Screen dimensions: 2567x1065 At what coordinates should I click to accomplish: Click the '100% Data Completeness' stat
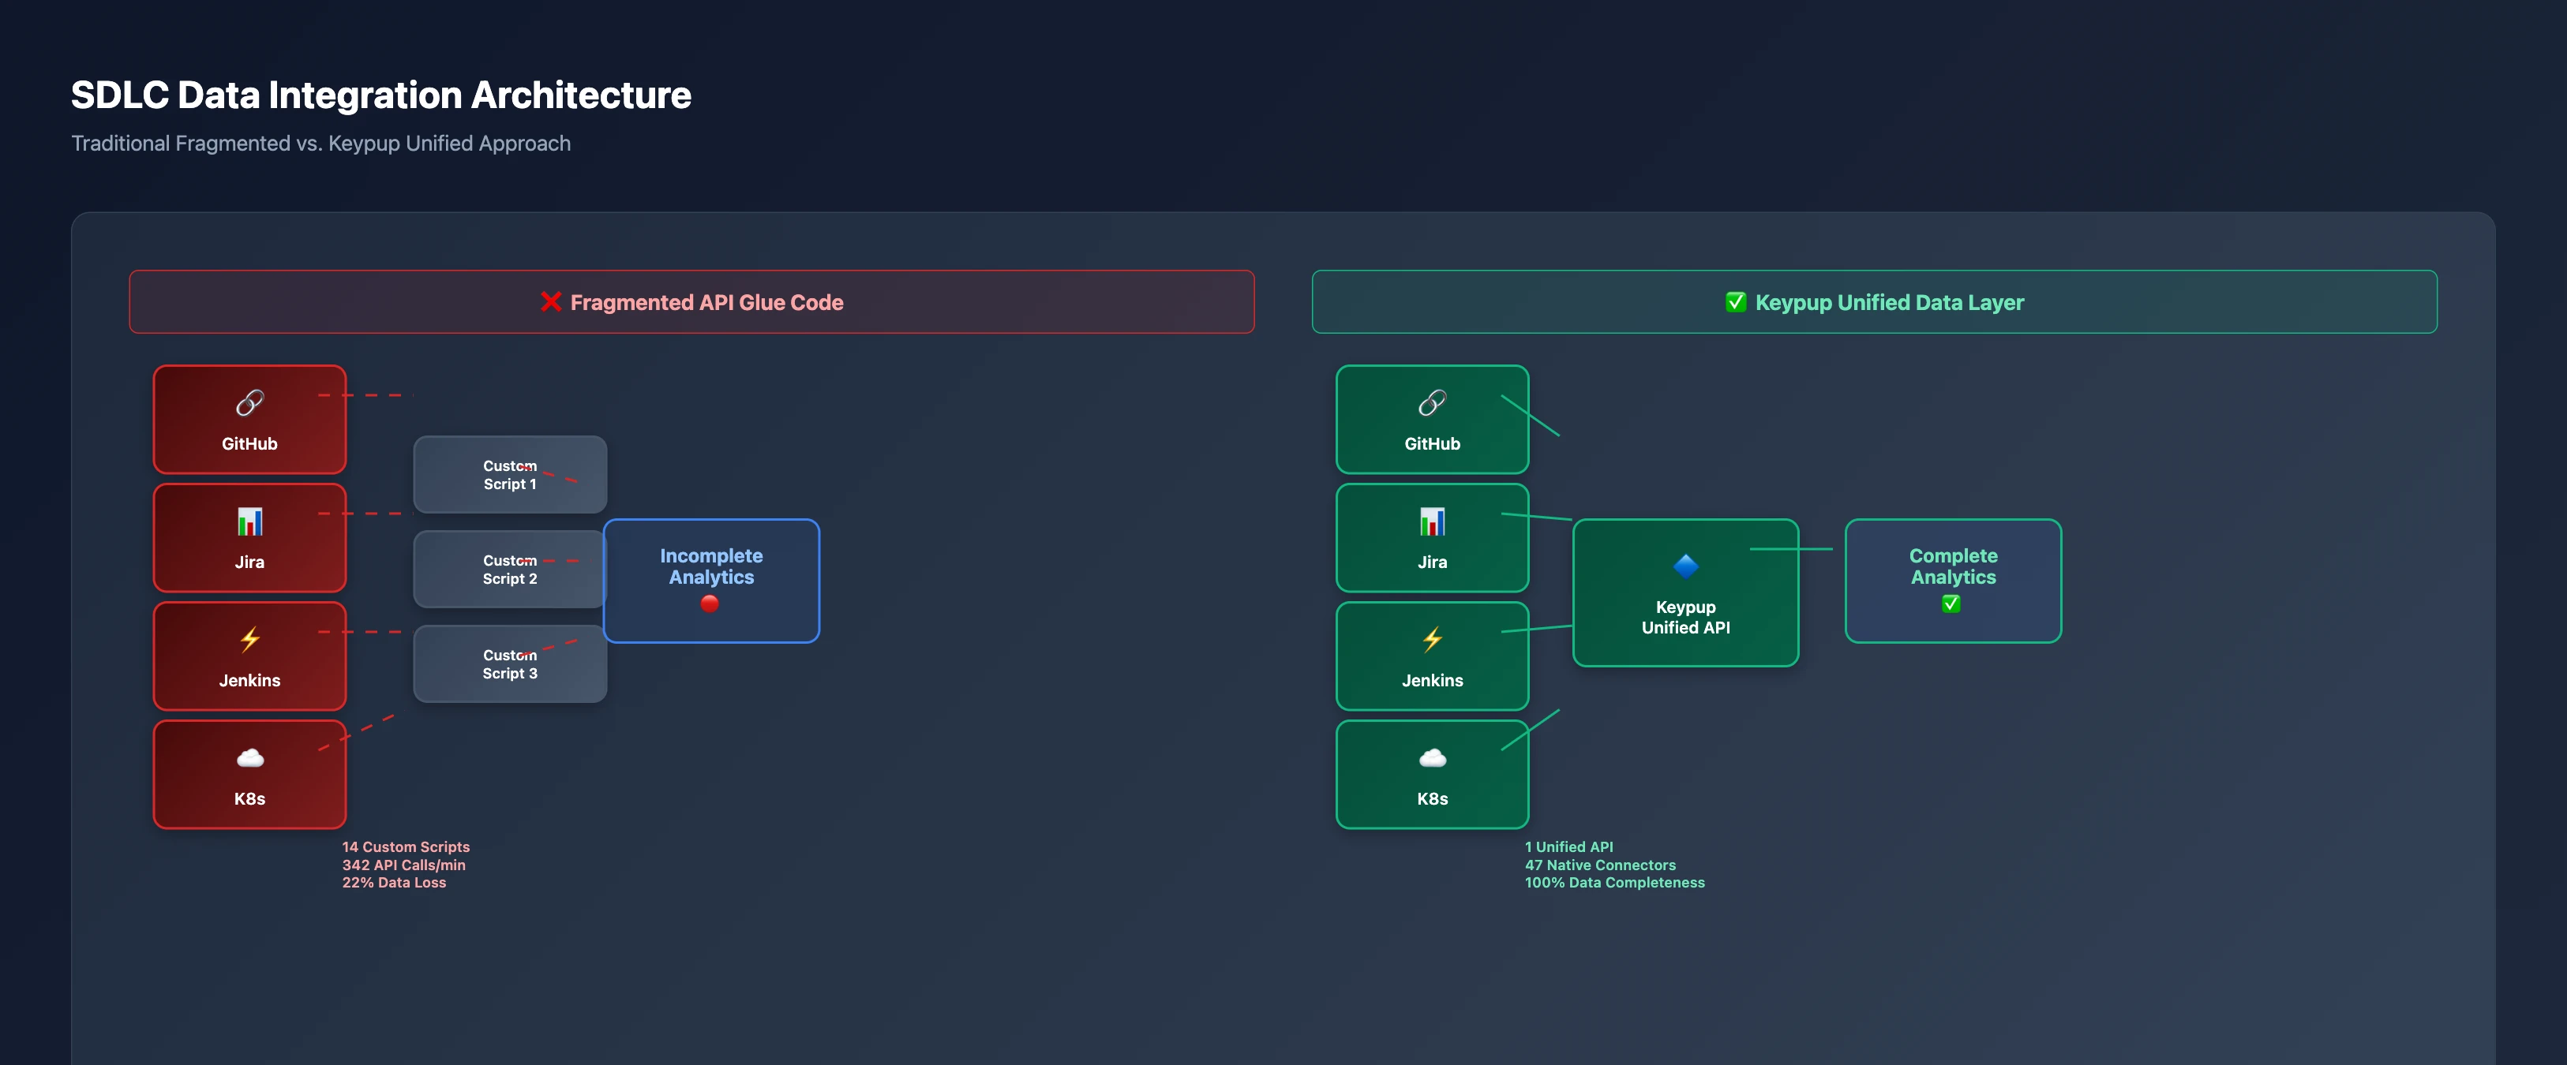[1614, 883]
